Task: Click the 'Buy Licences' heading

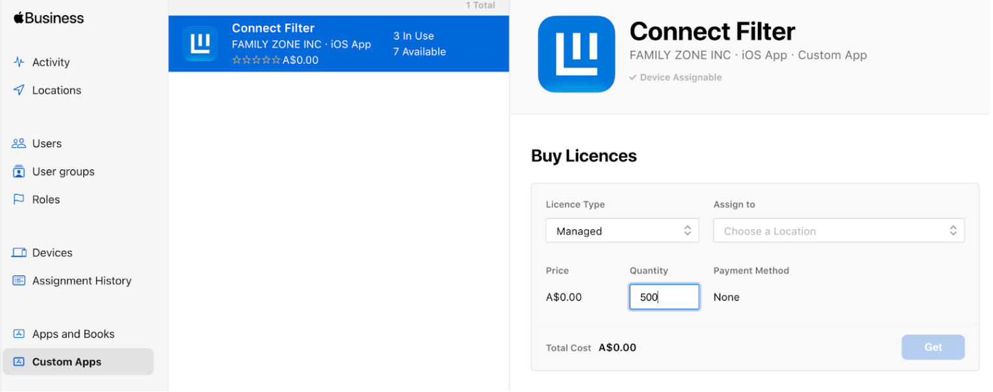Action: point(584,156)
